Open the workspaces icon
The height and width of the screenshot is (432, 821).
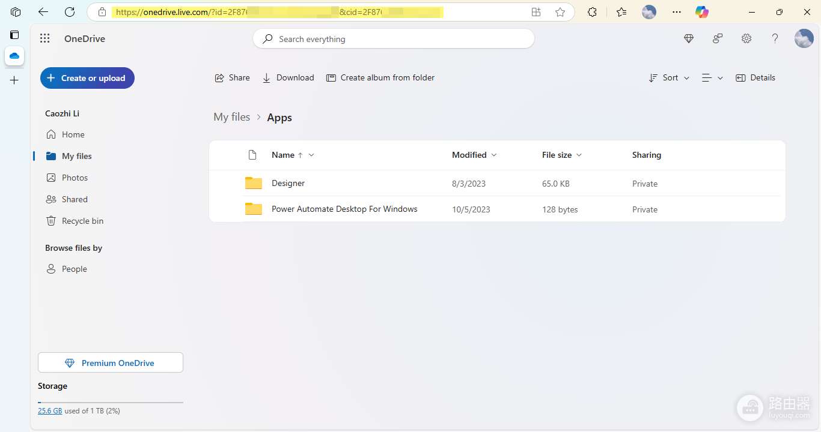pyautogui.click(x=16, y=12)
